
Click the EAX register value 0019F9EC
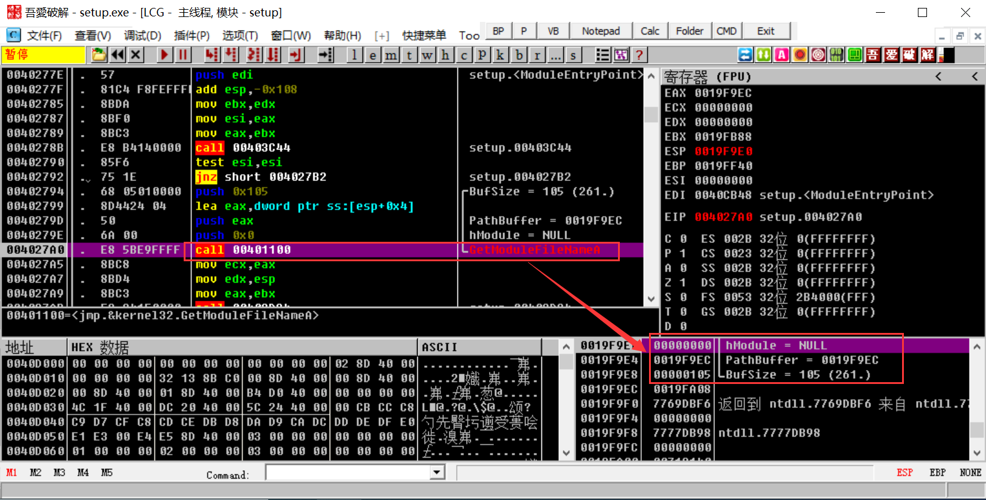coord(723,93)
